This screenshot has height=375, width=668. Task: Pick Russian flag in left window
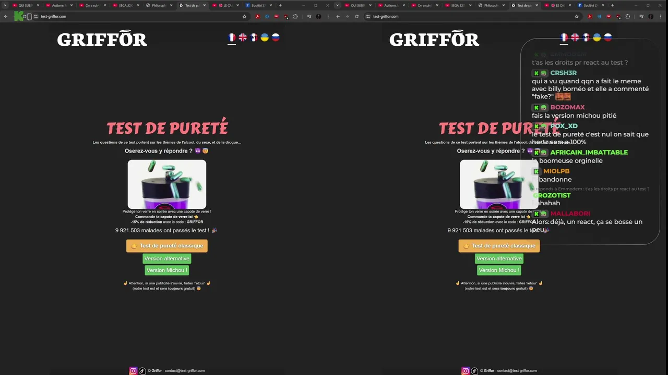[x=276, y=37]
